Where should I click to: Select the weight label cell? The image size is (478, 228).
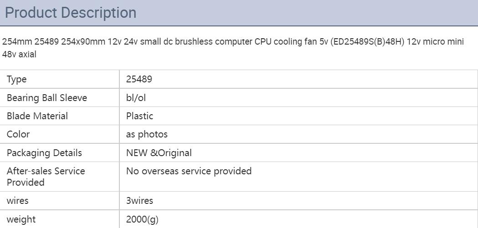tap(60, 219)
